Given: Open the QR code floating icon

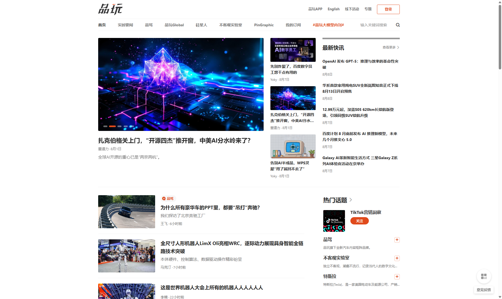Looking at the screenshot, I should (x=484, y=276).
